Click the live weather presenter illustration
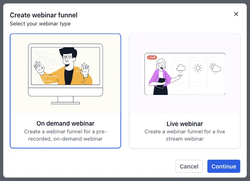 tap(185, 74)
